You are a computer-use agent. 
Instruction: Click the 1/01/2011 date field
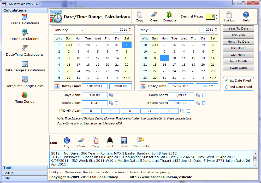[95, 86]
